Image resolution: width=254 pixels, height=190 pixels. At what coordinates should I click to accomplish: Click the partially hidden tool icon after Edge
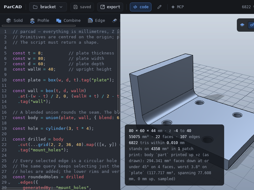(115, 21)
